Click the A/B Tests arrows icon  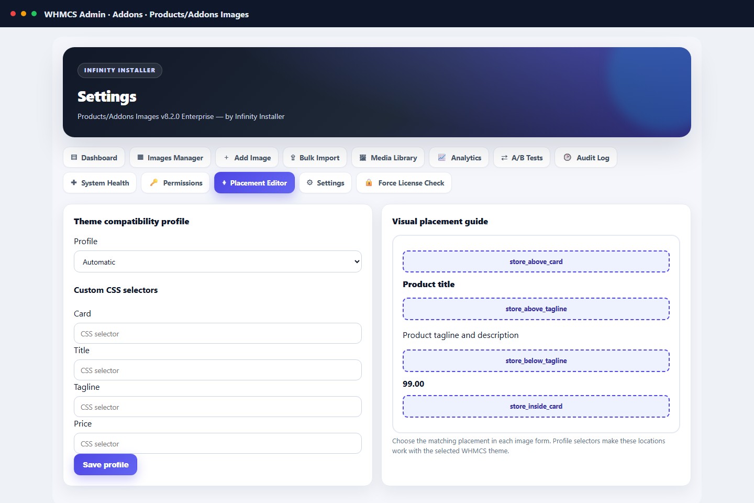pyautogui.click(x=504, y=158)
